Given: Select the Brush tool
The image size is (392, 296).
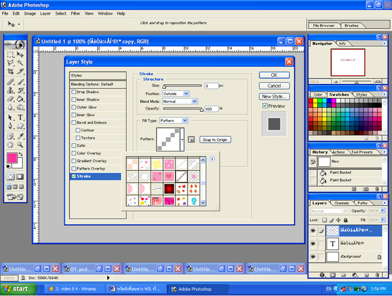Looking at the screenshot, I should pos(20,81).
